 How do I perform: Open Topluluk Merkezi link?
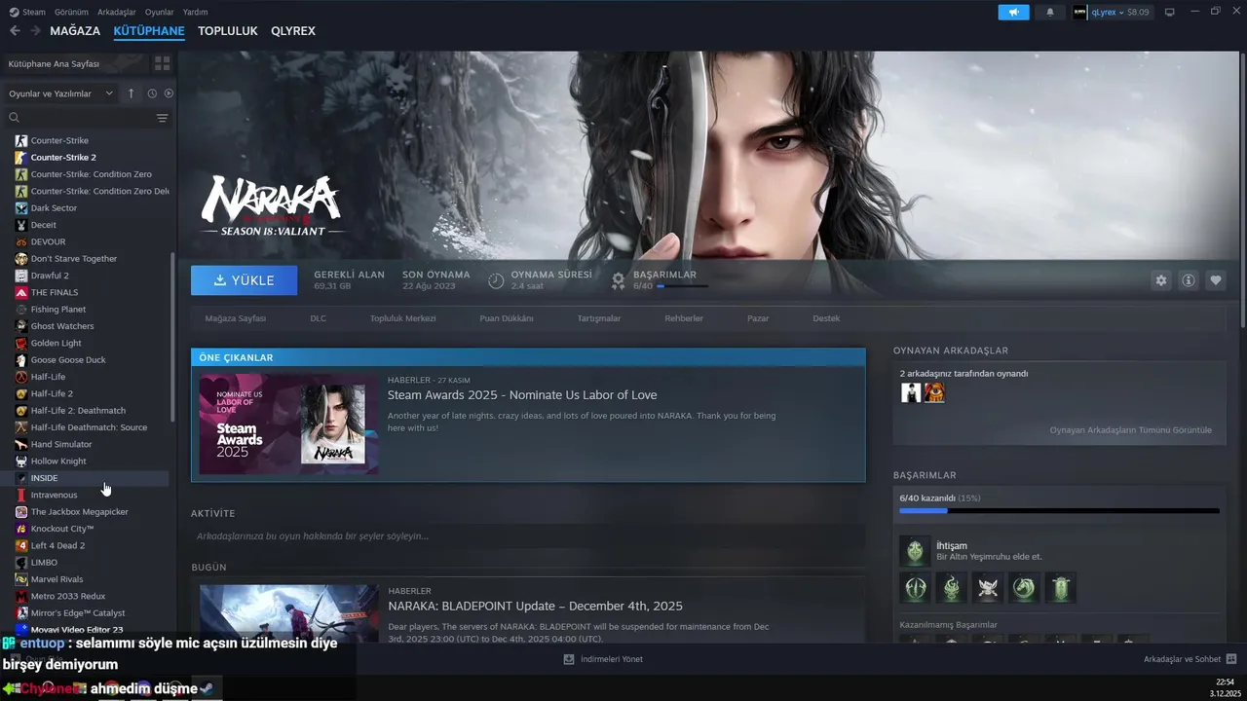pyautogui.click(x=402, y=318)
